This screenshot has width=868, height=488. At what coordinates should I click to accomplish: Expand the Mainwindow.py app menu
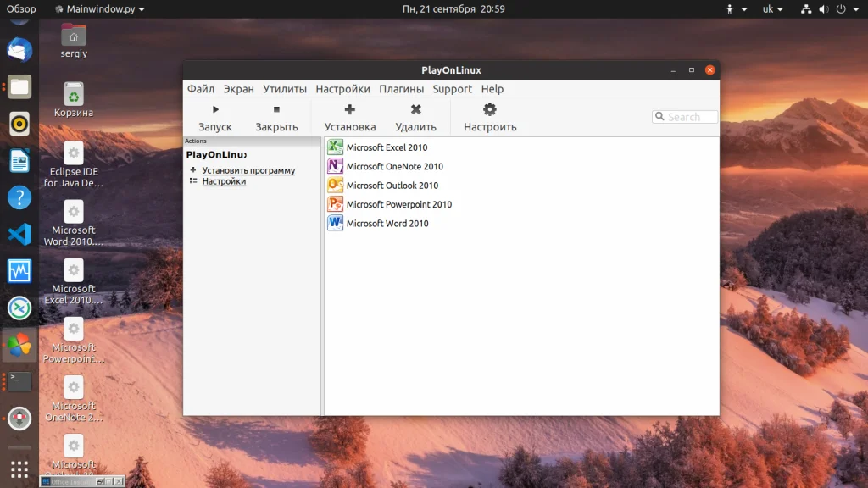click(x=100, y=8)
